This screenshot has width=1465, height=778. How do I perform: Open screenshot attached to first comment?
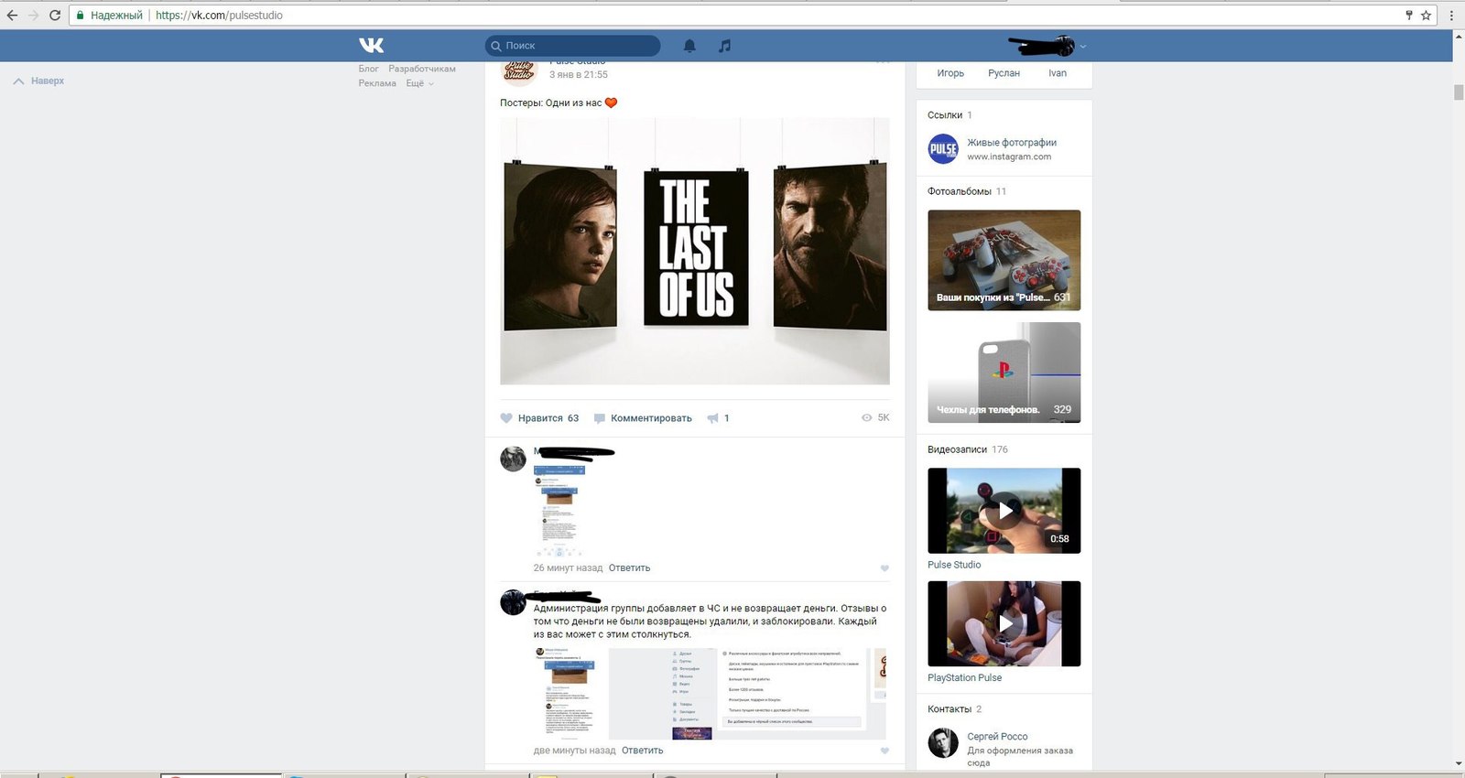tap(559, 511)
